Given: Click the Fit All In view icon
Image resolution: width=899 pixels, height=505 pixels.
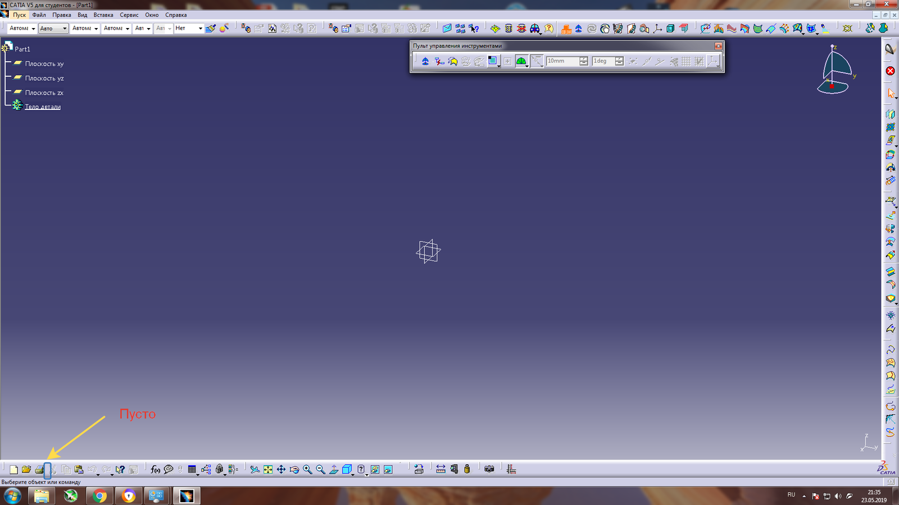Looking at the screenshot, I should (x=268, y=470).
